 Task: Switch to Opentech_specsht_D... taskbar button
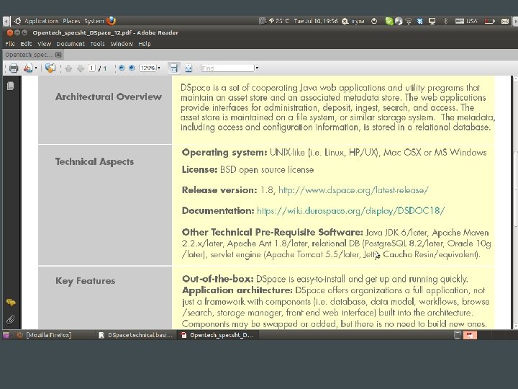point(217,335)
